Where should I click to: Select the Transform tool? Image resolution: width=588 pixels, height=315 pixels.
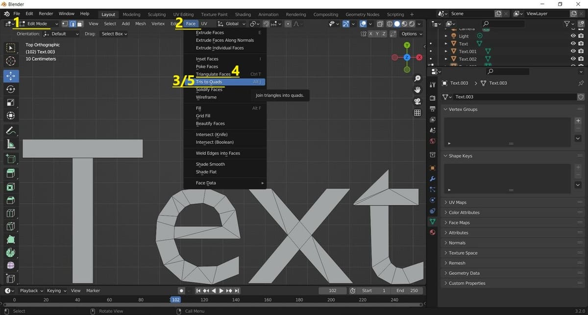click(11, 116)
